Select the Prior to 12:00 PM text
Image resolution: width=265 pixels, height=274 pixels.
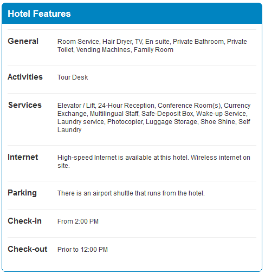(82, 250)
